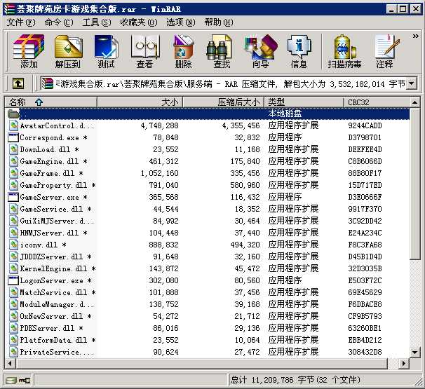This screenshot has height=389, width=425.
Task: Open the address path dropdown arrow
Action: click(412, 83)
